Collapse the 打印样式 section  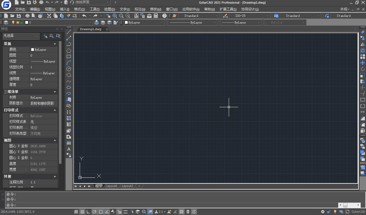pyautogui.click(x=55, y=110)
